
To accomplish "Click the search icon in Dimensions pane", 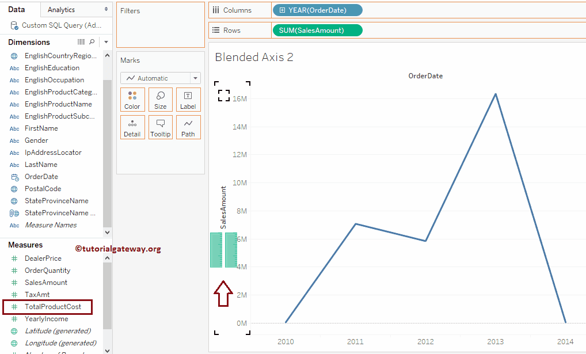I will click(92, 42).
